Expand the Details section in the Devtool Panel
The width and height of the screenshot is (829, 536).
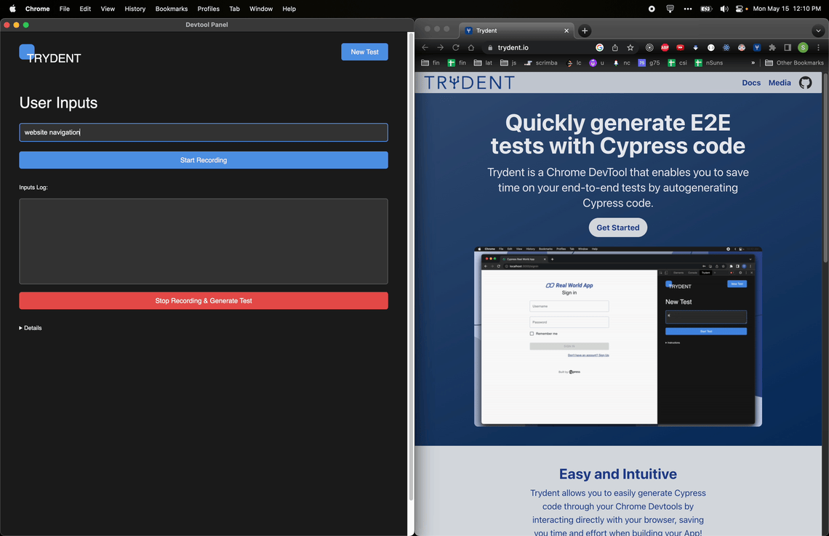click(31, 328)
